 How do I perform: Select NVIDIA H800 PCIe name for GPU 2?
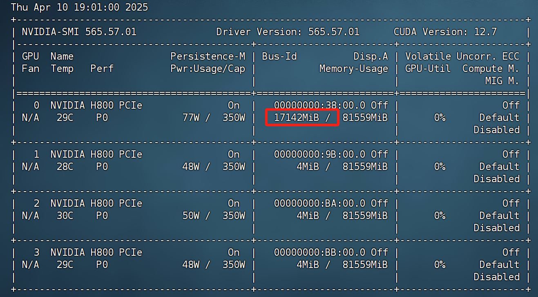pyautogui.click(x=96, y=203)
